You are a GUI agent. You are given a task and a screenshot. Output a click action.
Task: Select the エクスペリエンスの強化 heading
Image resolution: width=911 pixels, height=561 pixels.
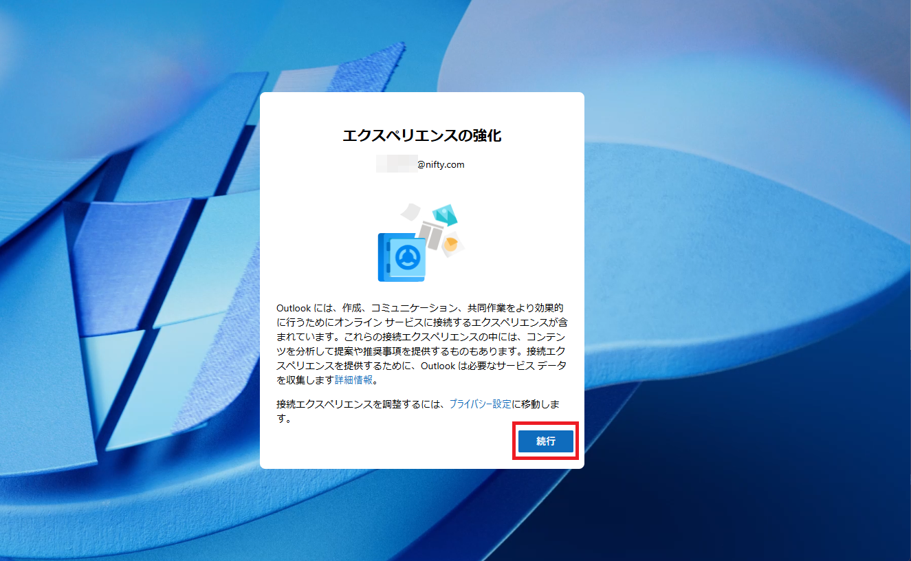pos(422,136)
